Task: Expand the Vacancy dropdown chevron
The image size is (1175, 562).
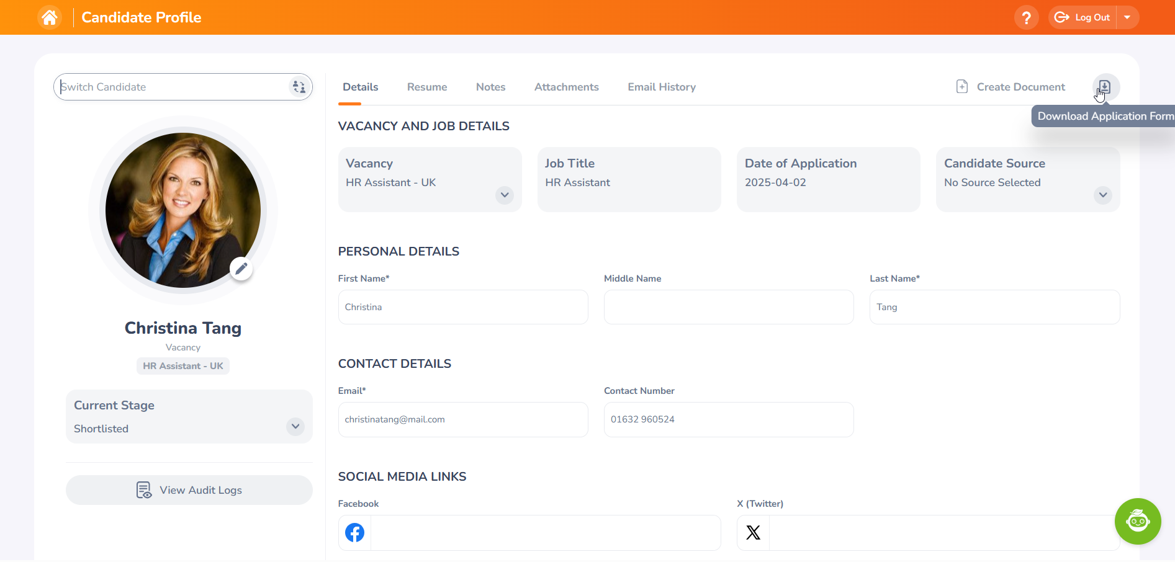Action: pos(505,195)
